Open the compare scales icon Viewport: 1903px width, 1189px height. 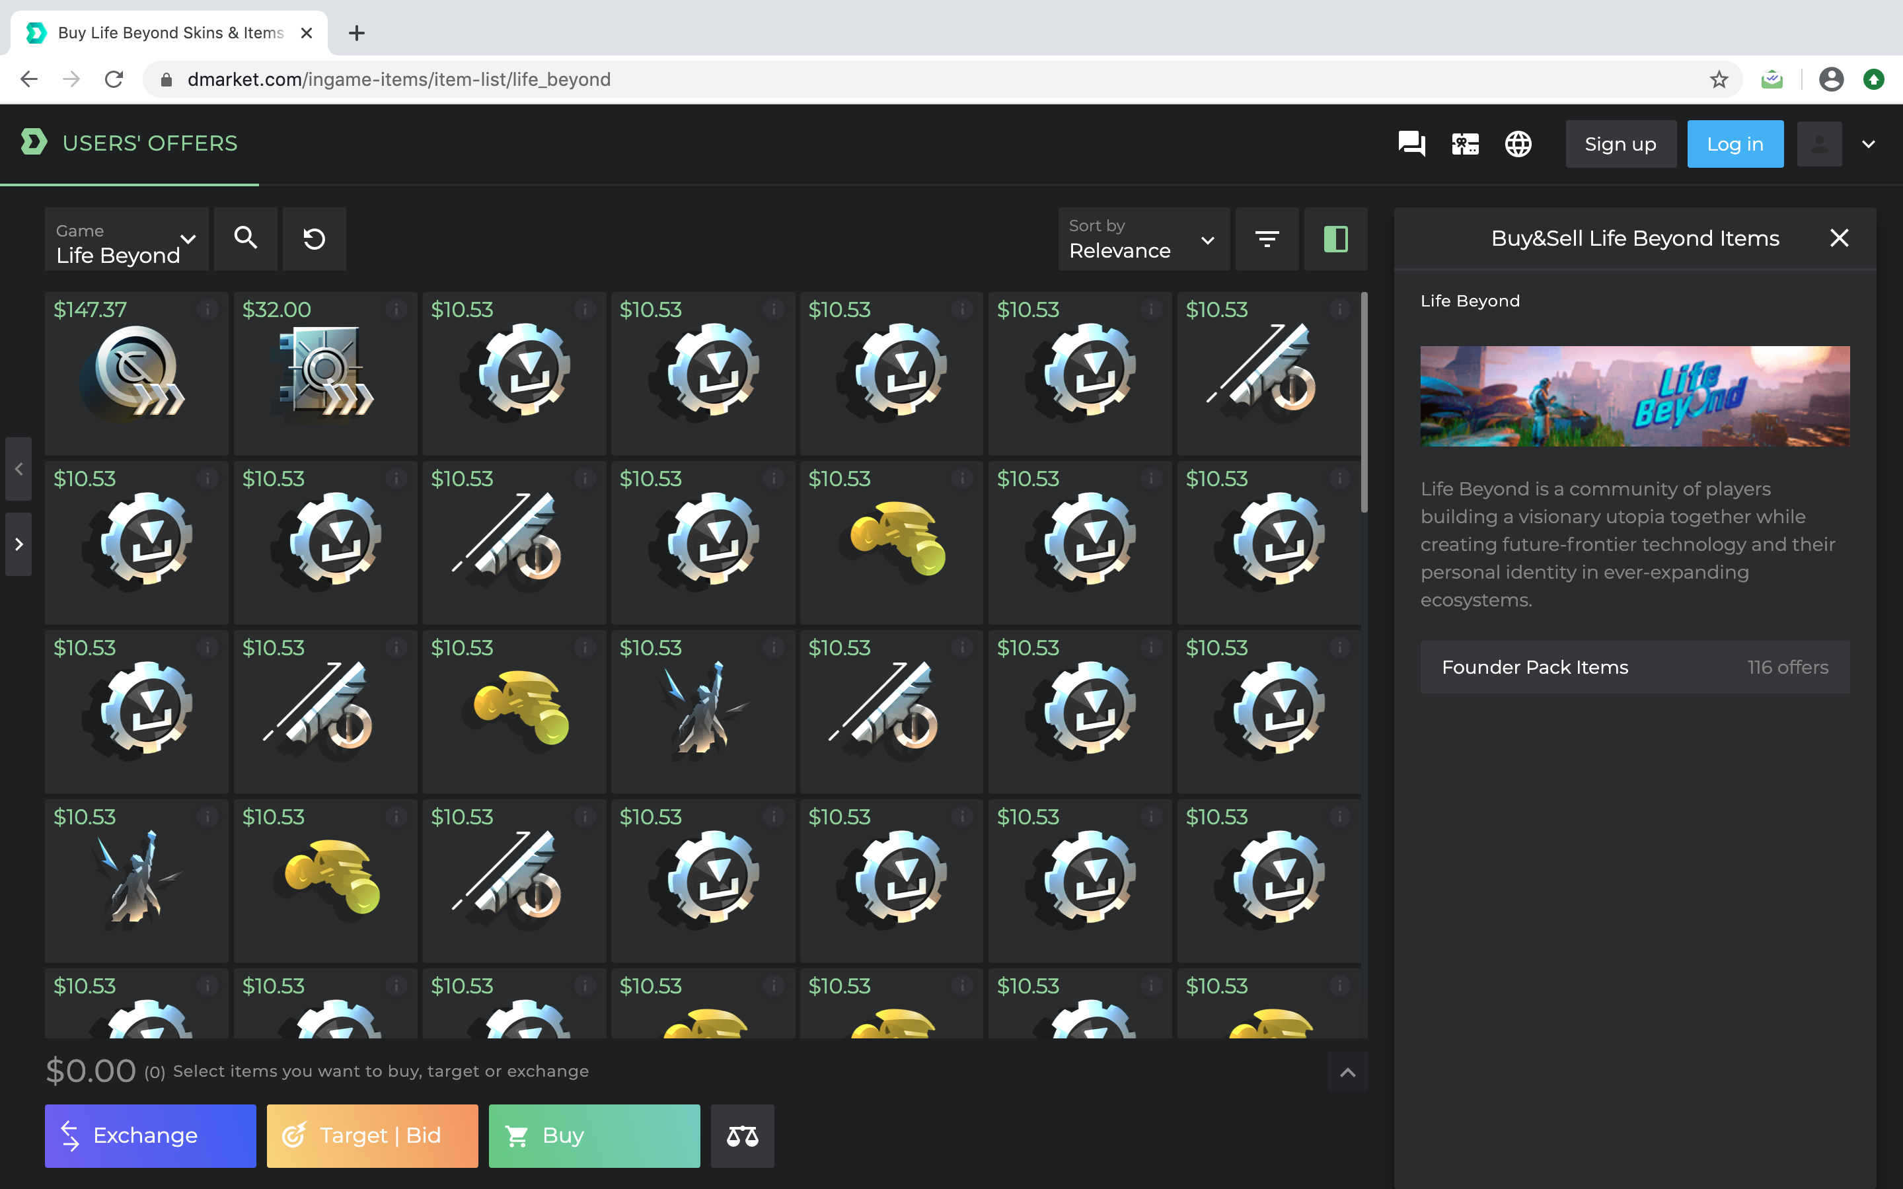coord(742,1135)
